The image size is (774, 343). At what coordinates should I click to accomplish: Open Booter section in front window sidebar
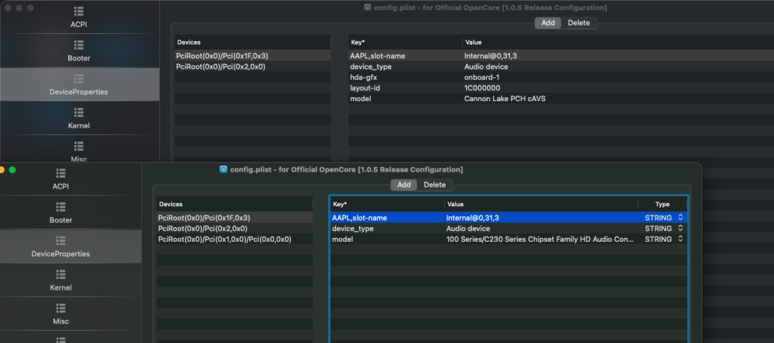tap(60, 213)
